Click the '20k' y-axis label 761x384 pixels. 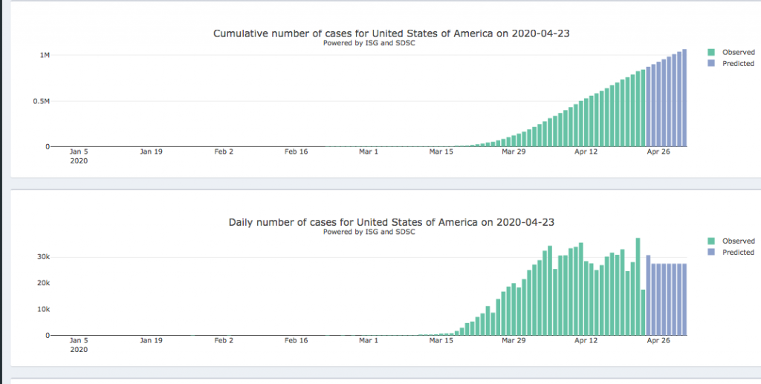(42, 283)
